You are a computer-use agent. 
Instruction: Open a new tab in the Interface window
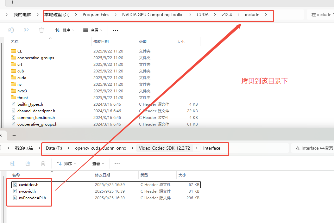tap(14, 135)
